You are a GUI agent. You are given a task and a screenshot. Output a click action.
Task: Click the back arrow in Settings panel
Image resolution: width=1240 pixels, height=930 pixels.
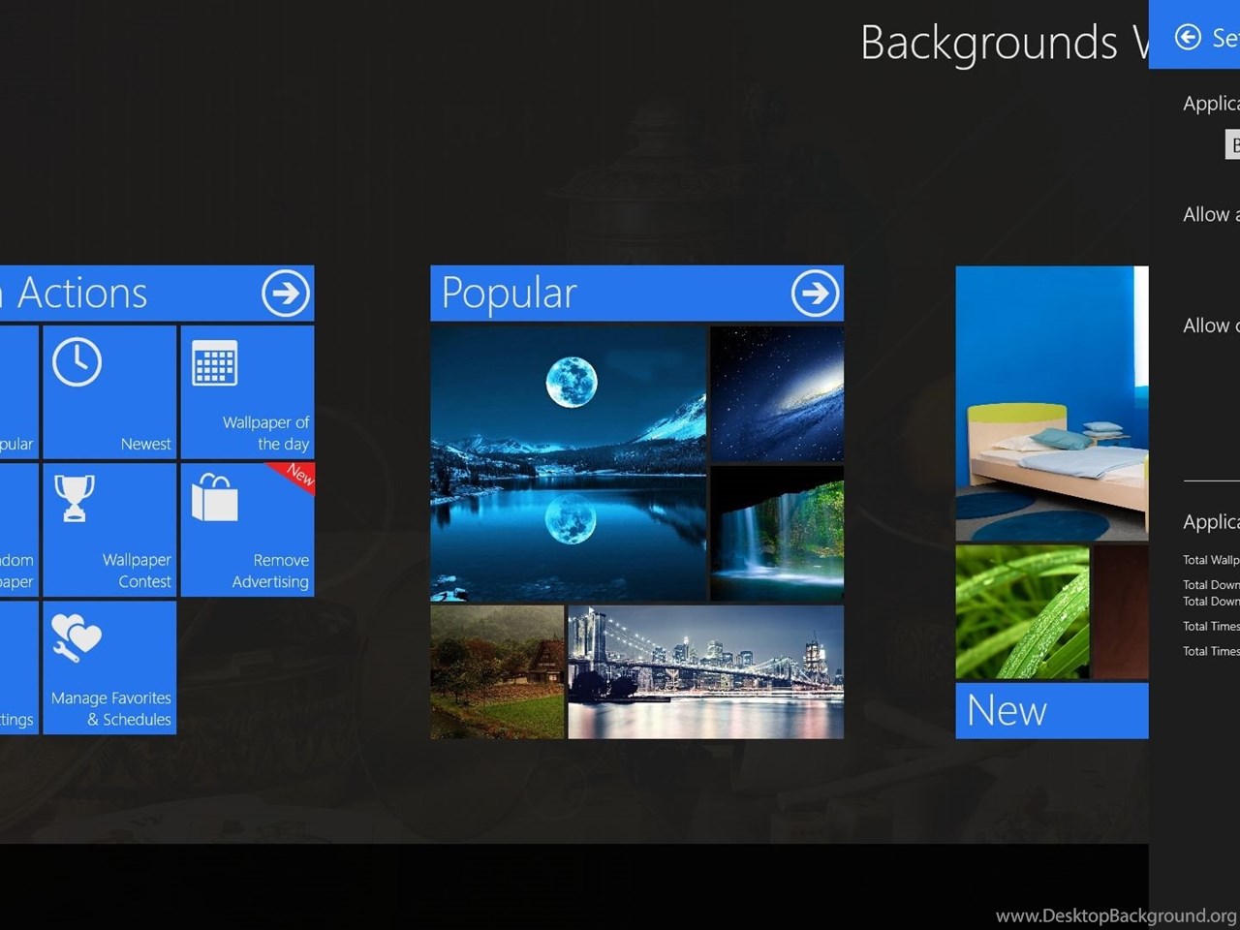[x=1188, y=37]
